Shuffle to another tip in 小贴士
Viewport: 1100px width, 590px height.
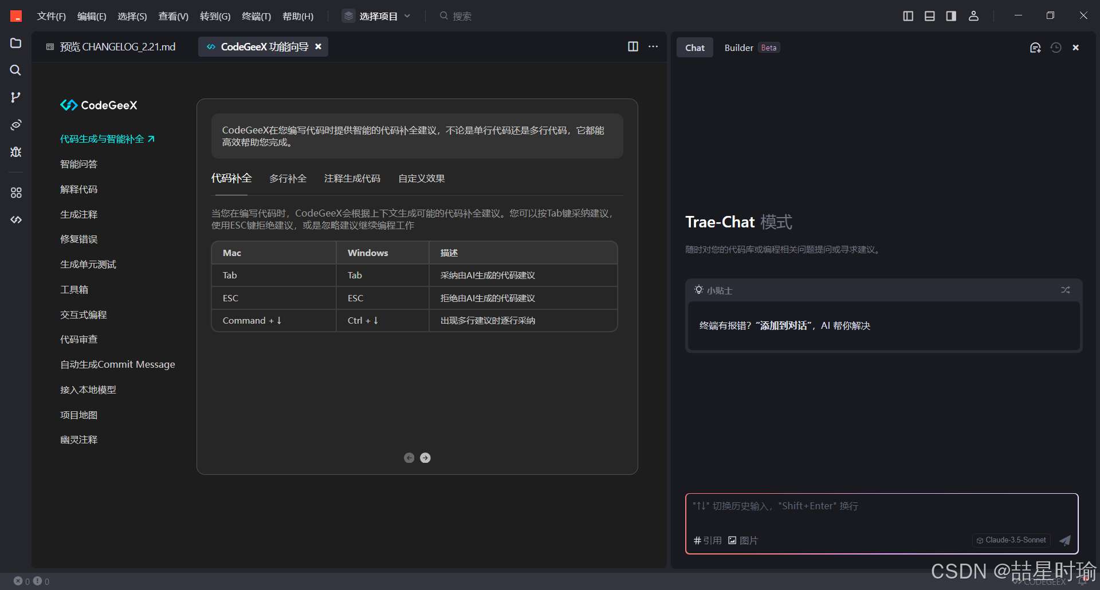tap(1065, 290)
